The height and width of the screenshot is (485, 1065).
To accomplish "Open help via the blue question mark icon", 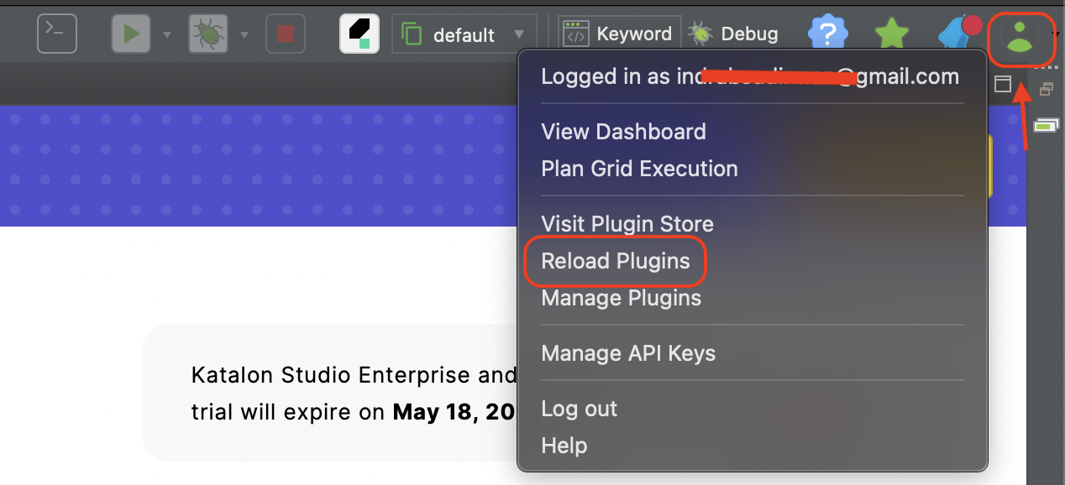I will pos(827,34).
